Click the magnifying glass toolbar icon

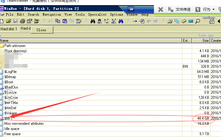198,21
